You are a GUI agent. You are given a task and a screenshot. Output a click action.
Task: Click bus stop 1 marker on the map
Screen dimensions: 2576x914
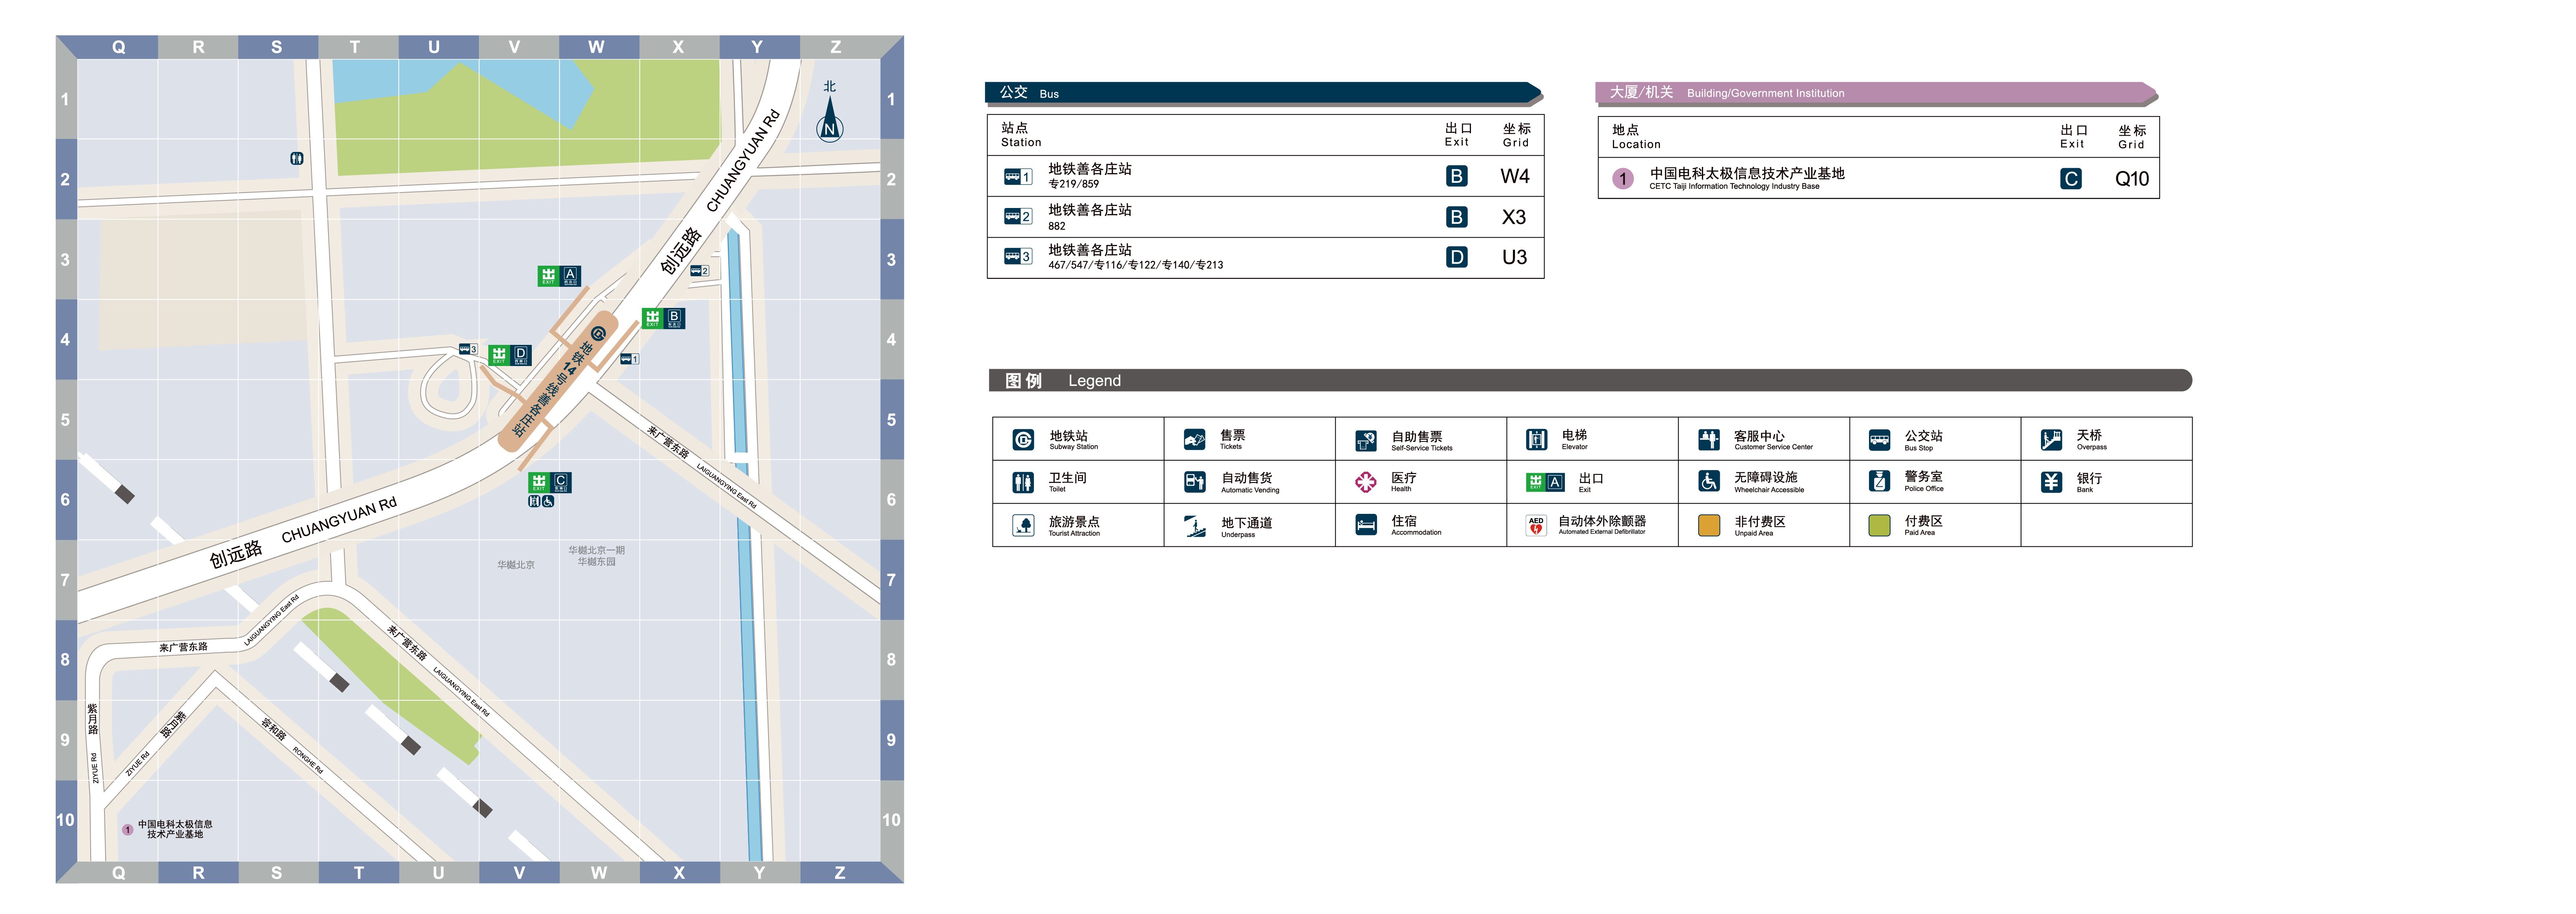[x=629, y=359]
